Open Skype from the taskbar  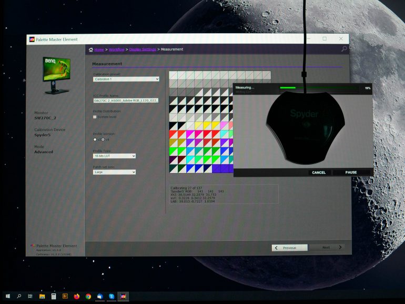(112, 296)
